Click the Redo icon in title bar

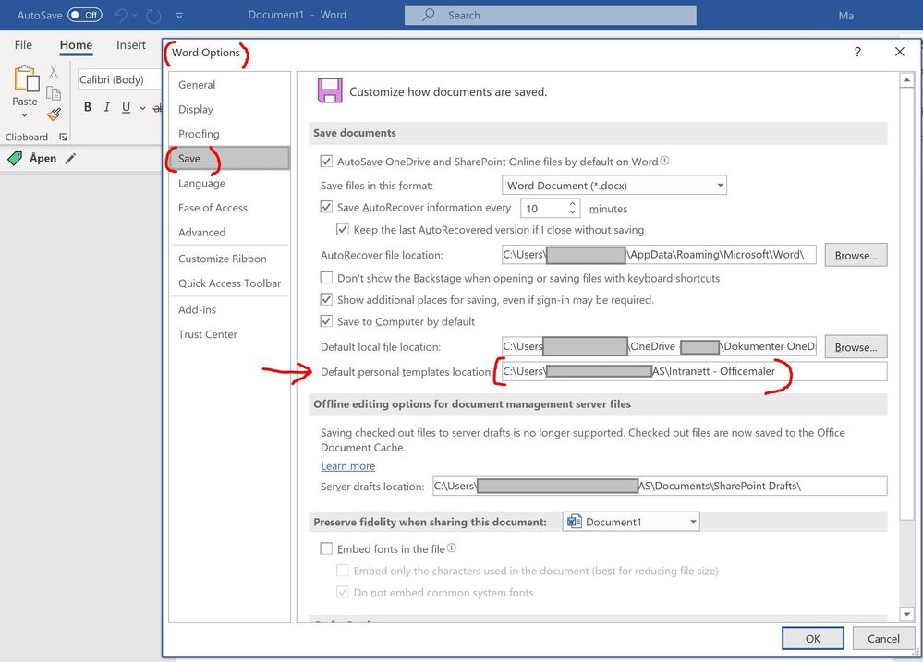pyautogui.click(x=153, y=16)
